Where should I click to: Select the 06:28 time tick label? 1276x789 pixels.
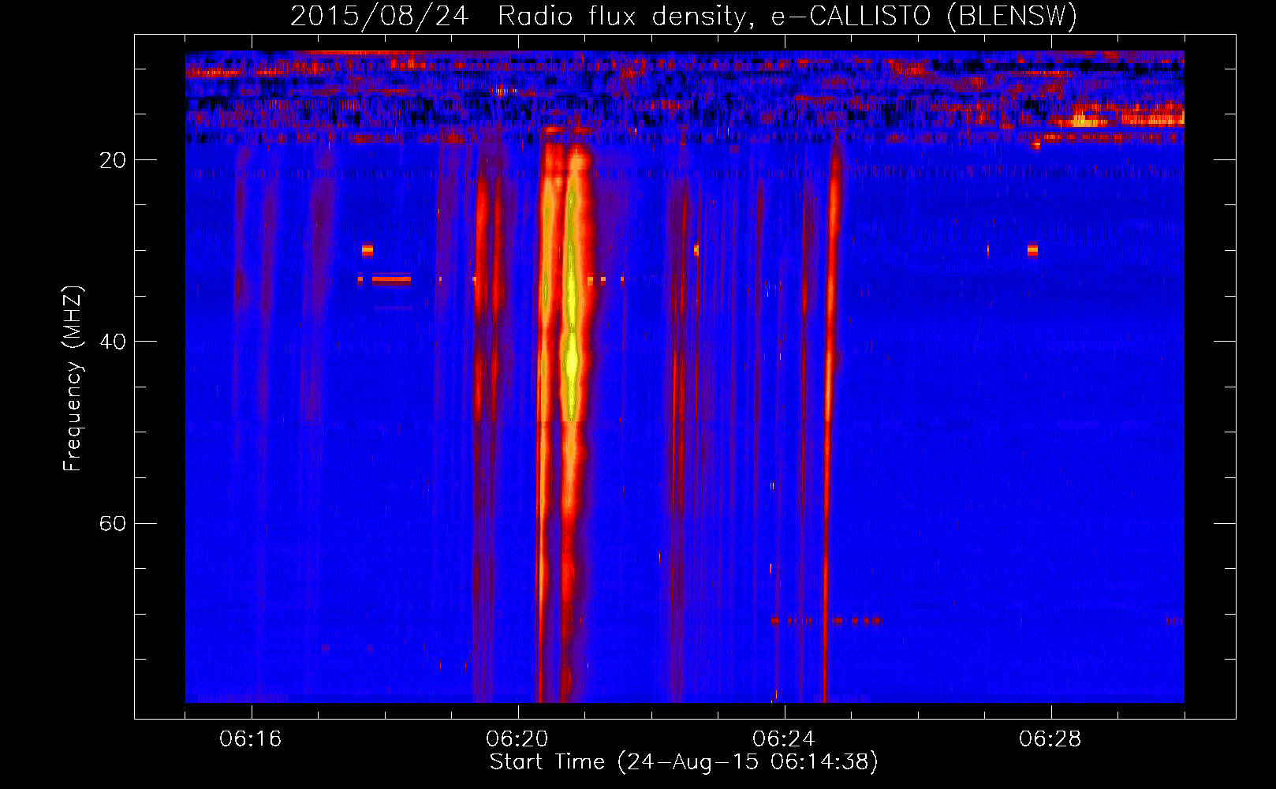pyautogui.click(x=1050, y=739)
